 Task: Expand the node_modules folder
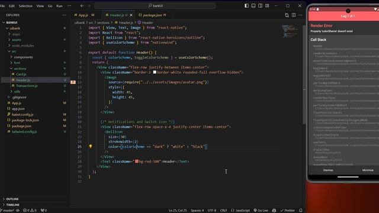coord(35,46)
